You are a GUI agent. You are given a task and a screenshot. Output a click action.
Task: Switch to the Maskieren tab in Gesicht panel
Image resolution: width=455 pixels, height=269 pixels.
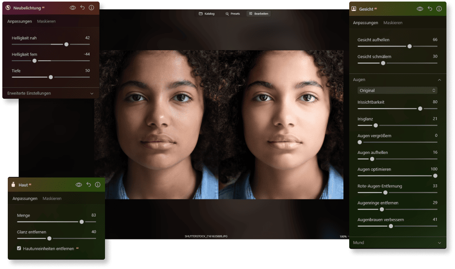pos(394,23)
